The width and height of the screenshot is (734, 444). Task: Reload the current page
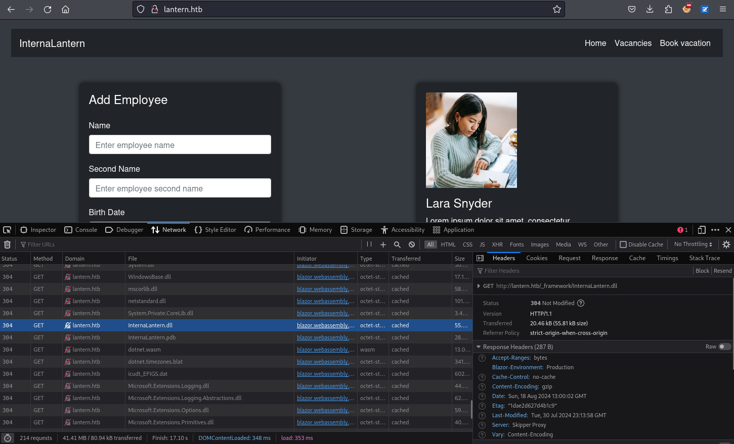coord(48,9)
